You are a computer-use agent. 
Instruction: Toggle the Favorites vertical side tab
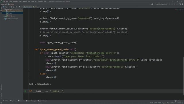click(1, 96)
